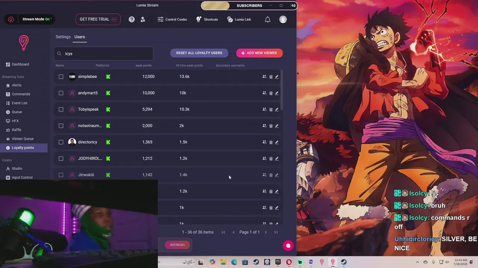
Task: Go to previous page of users
Action: [x=233, y=232]
